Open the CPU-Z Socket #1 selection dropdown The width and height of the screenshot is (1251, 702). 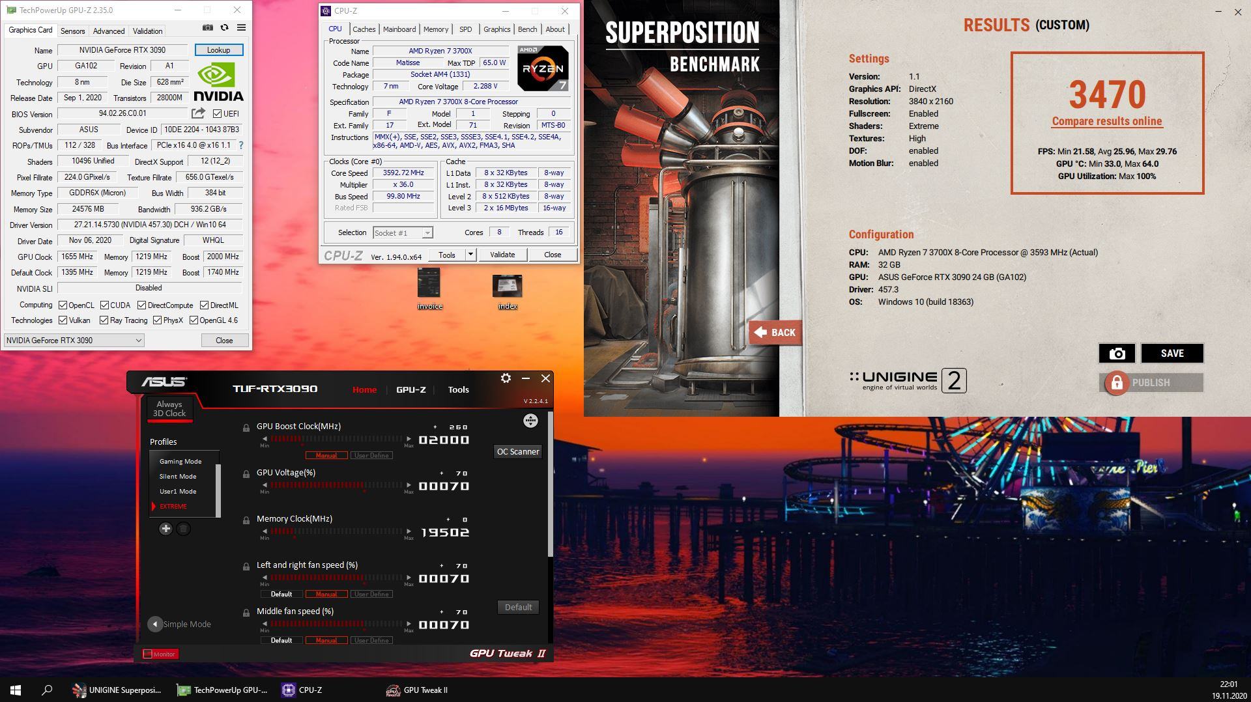403,233
